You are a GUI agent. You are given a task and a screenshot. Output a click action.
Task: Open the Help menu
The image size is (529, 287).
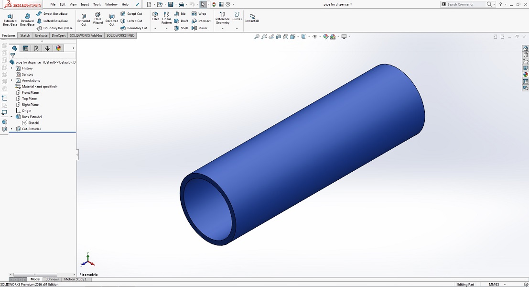click(125, 4)
